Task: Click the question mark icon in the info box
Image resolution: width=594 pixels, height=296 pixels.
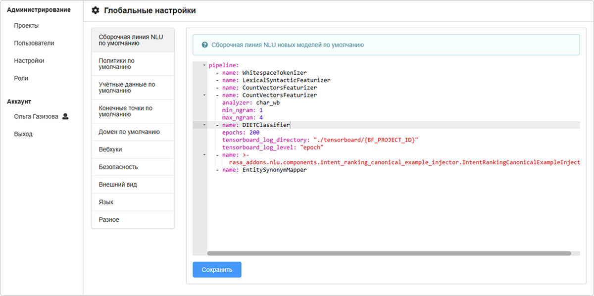Action: (204, 45)
